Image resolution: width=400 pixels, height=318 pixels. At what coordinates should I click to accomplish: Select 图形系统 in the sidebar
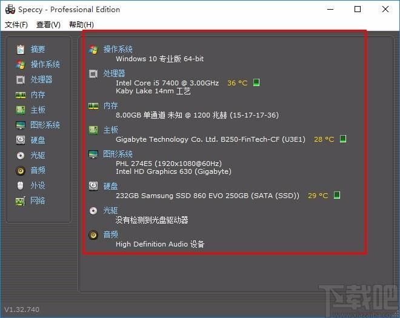click(45, 125)
